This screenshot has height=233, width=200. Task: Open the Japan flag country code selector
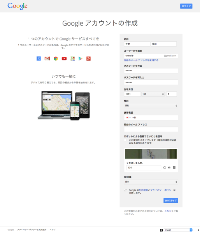pos(128,118)
